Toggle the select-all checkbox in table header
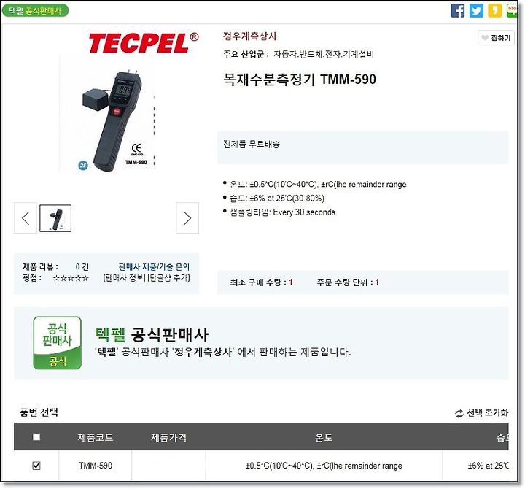 click(36, 436)
